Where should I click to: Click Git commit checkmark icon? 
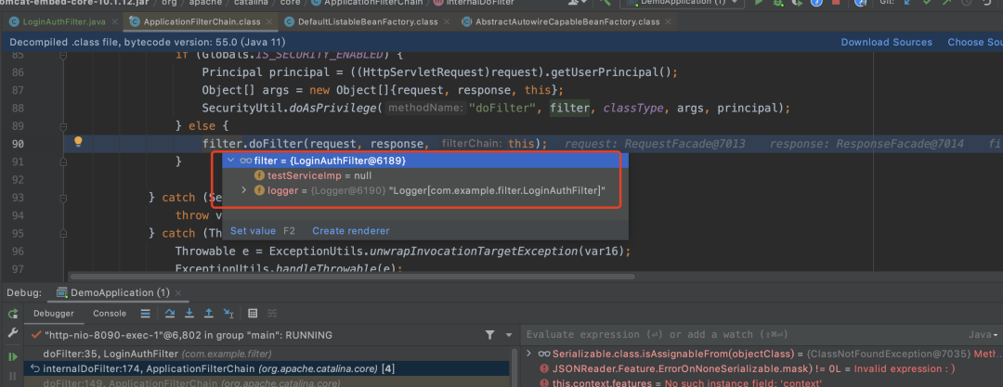[926, 3]
